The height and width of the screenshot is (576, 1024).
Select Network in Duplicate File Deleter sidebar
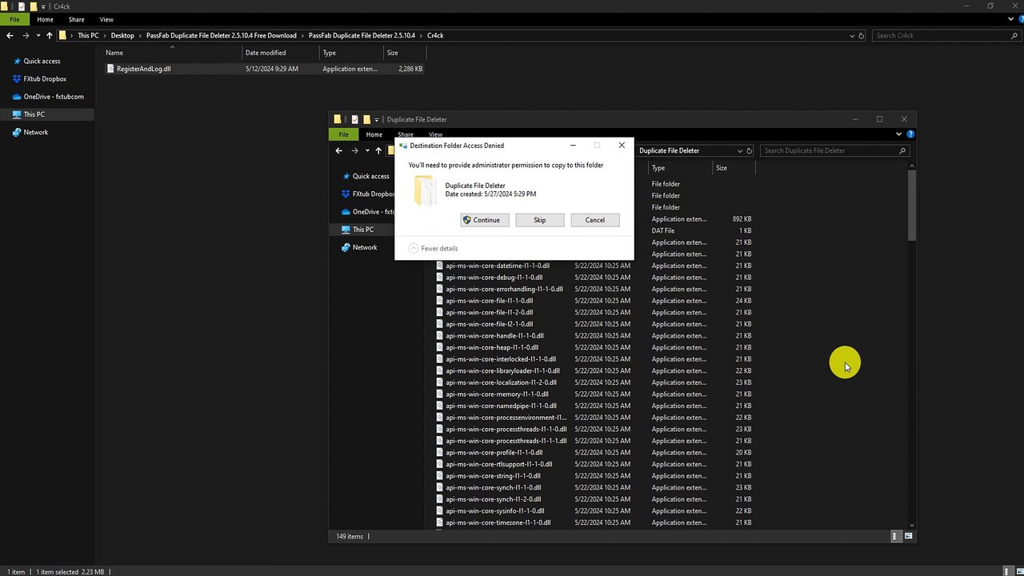tap(365, 247)
